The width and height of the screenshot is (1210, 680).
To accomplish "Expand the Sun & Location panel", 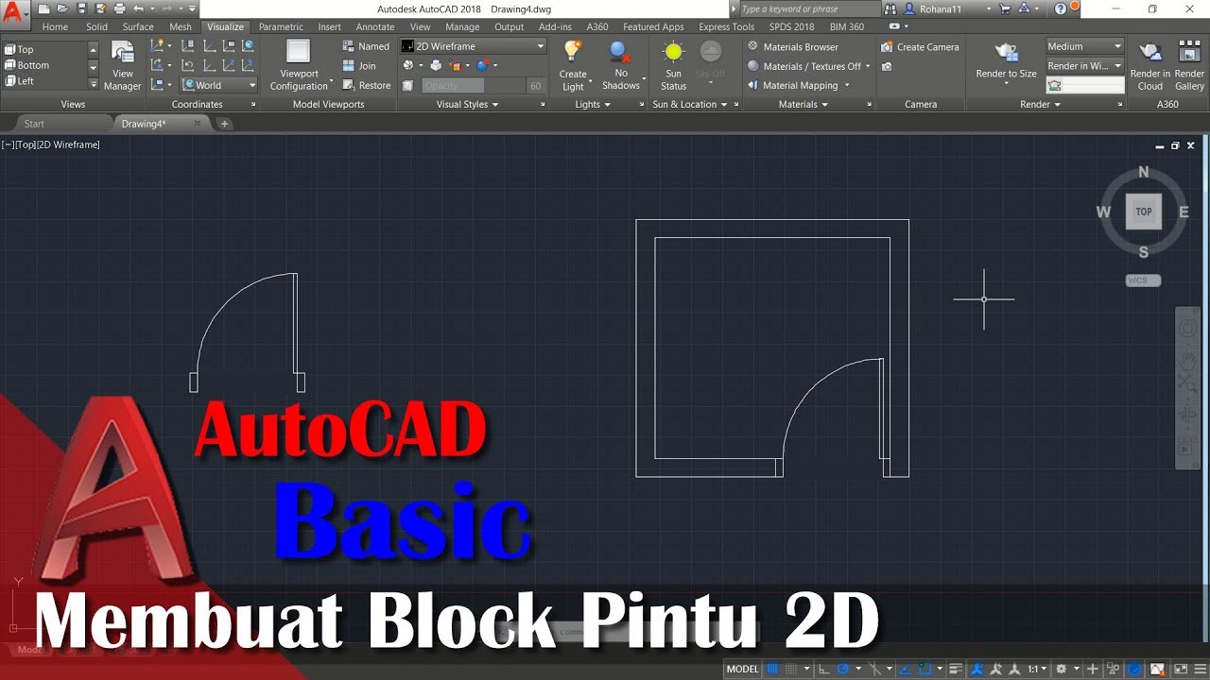I will (x=690, y=104).
